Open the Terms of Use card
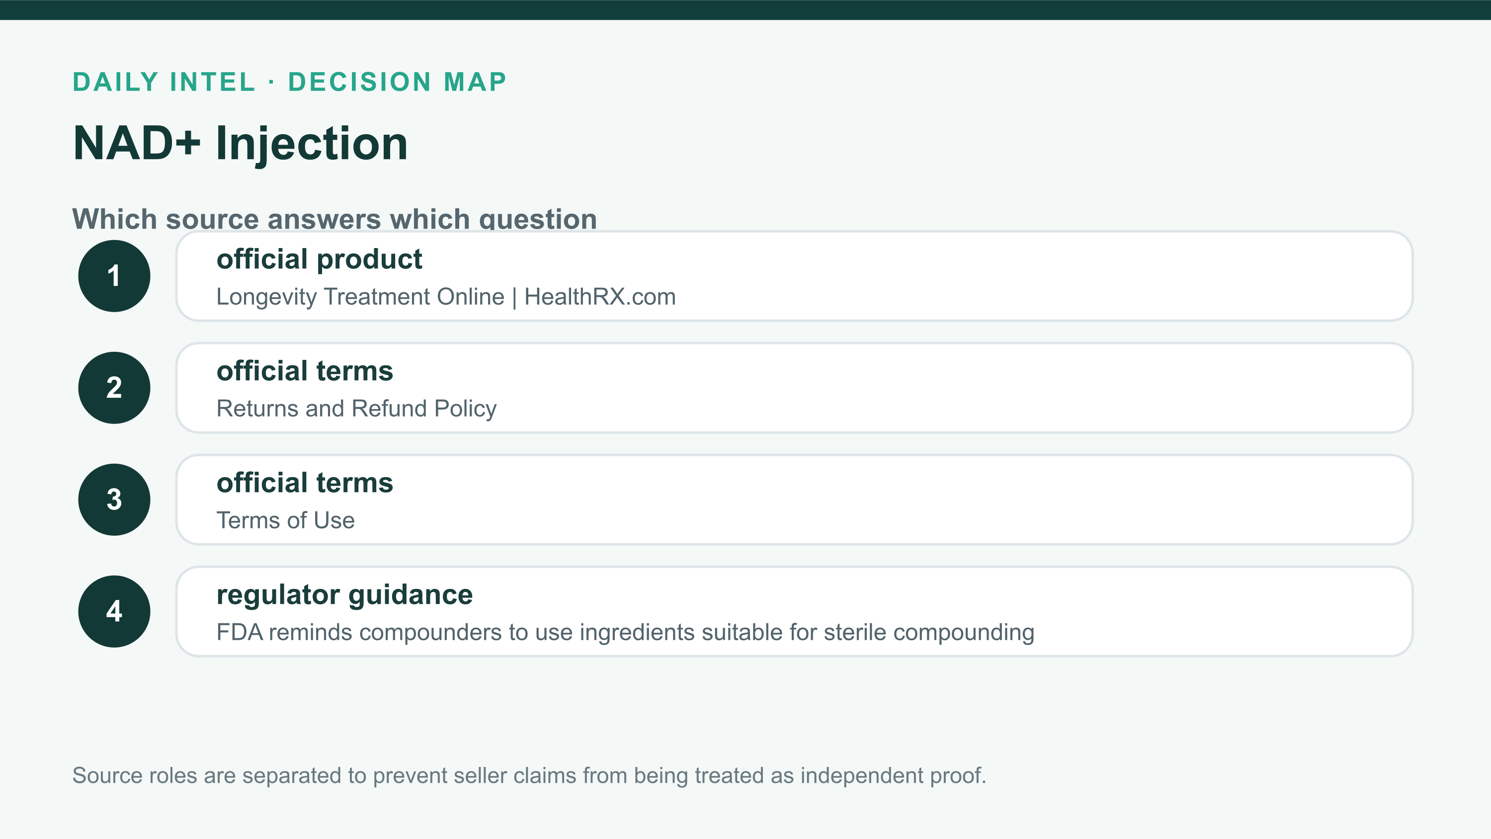The width and height of the screenshot is (1491, 839). point(794,500)
